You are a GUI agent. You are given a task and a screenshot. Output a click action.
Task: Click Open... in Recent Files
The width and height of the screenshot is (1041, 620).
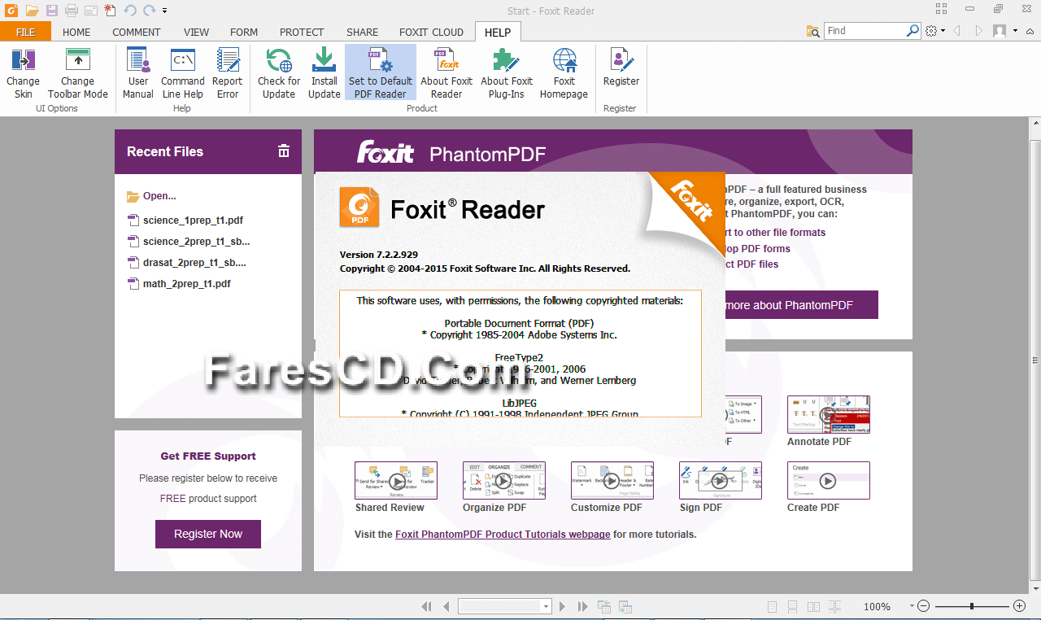click(x=152, y=196)
